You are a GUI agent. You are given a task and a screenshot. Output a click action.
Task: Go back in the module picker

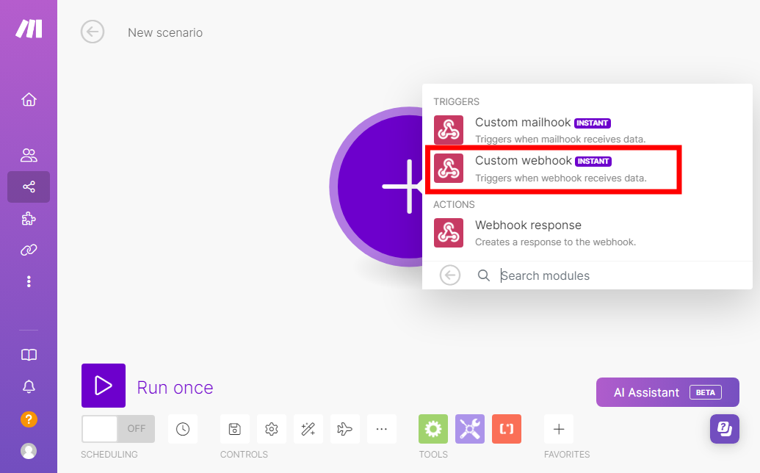coord(450,275)
